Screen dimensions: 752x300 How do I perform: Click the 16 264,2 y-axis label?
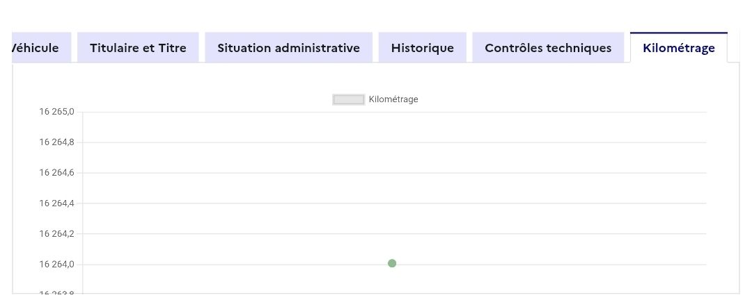tap(57, 233)
